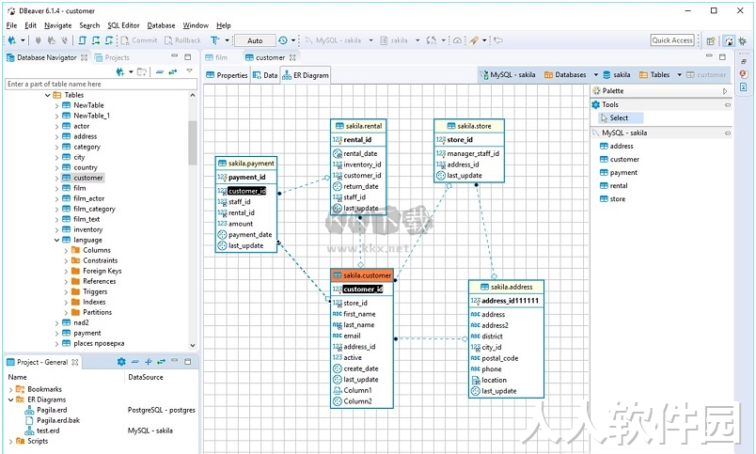Open the Tables breadcrumb dropdown arrow

tap(679, 74)
